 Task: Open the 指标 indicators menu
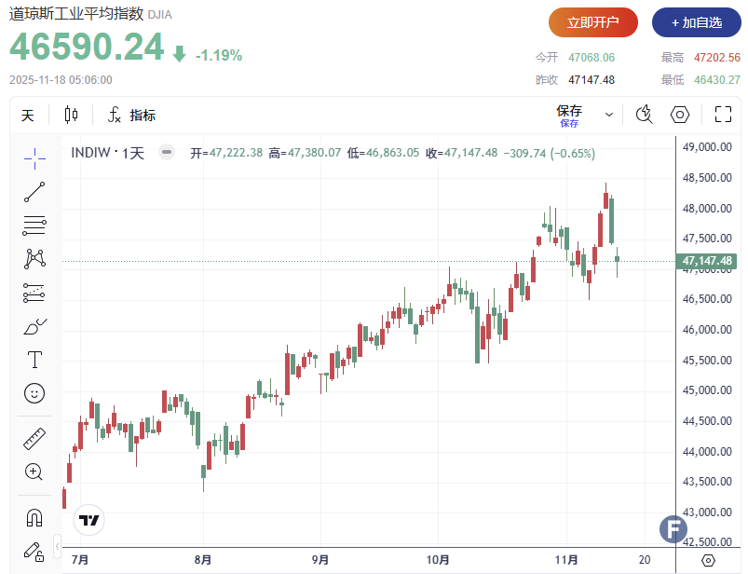(x=131, y=116)
